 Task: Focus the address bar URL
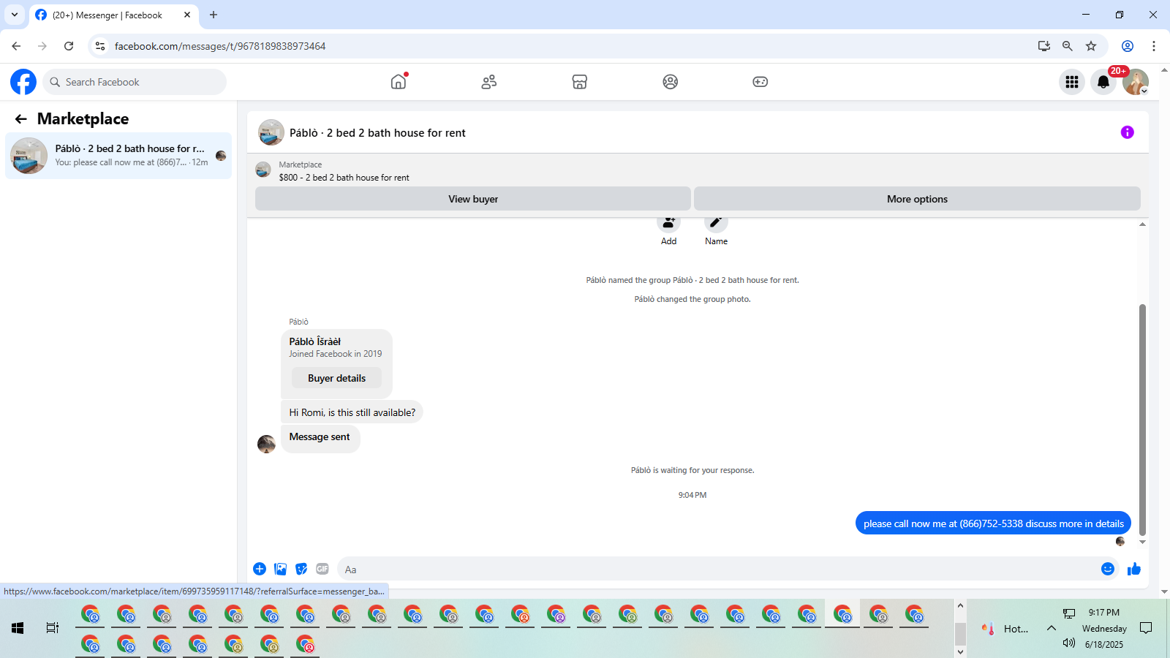point(220,46)
